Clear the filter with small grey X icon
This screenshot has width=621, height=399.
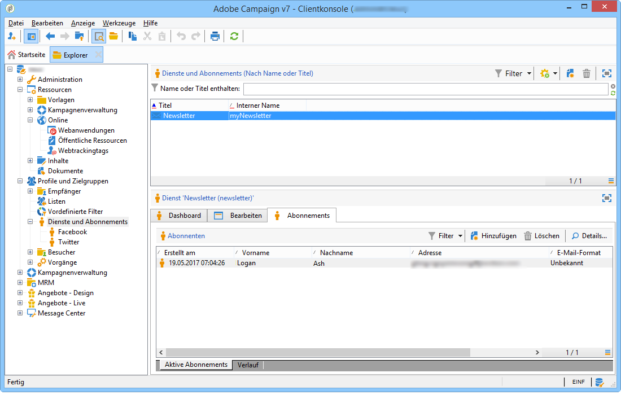click(x=613, y=86)
